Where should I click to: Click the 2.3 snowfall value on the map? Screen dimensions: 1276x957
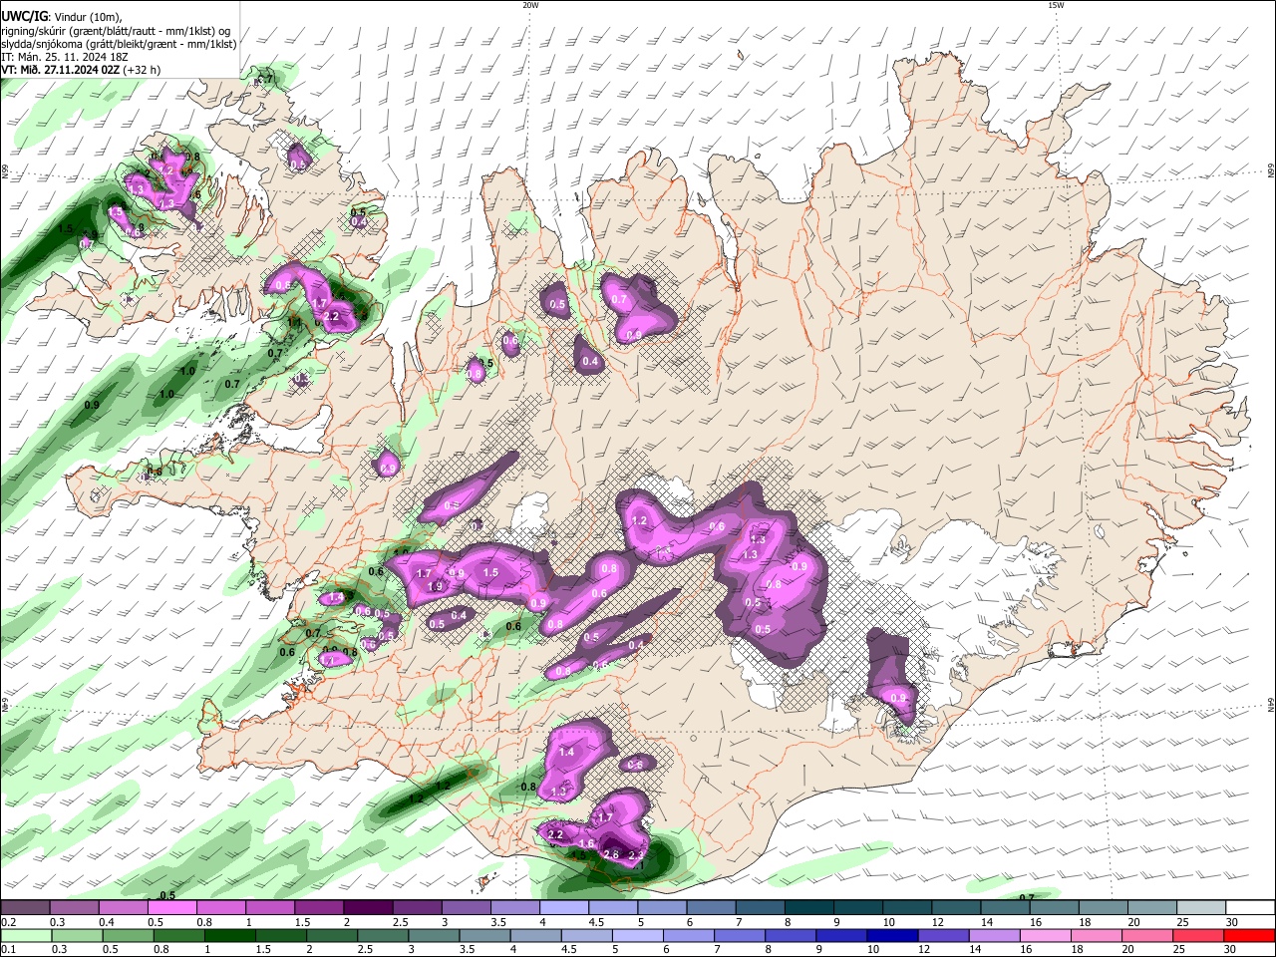(637, 854)
